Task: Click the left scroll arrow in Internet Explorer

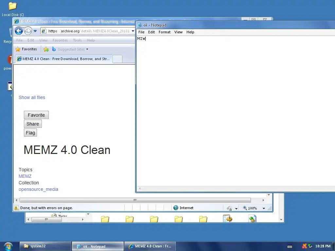Action: pos(16,200)
